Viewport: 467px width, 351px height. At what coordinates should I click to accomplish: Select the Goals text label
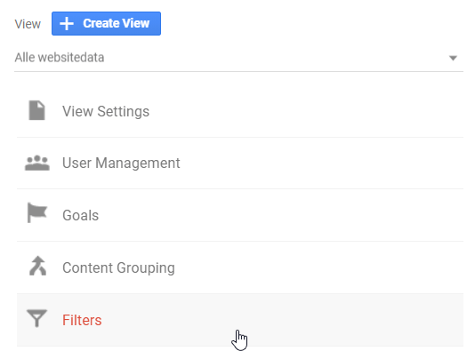[x=80, y=215]
